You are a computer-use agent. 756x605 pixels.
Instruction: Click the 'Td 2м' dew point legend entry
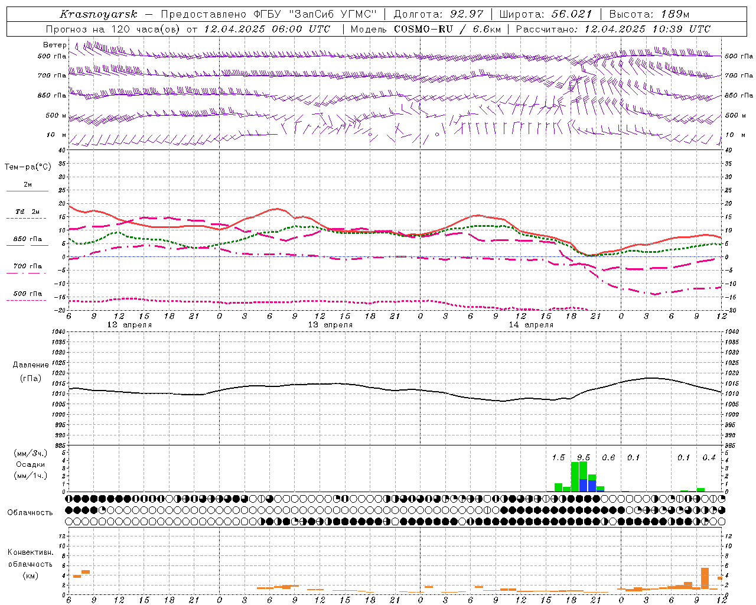(28, 212)
